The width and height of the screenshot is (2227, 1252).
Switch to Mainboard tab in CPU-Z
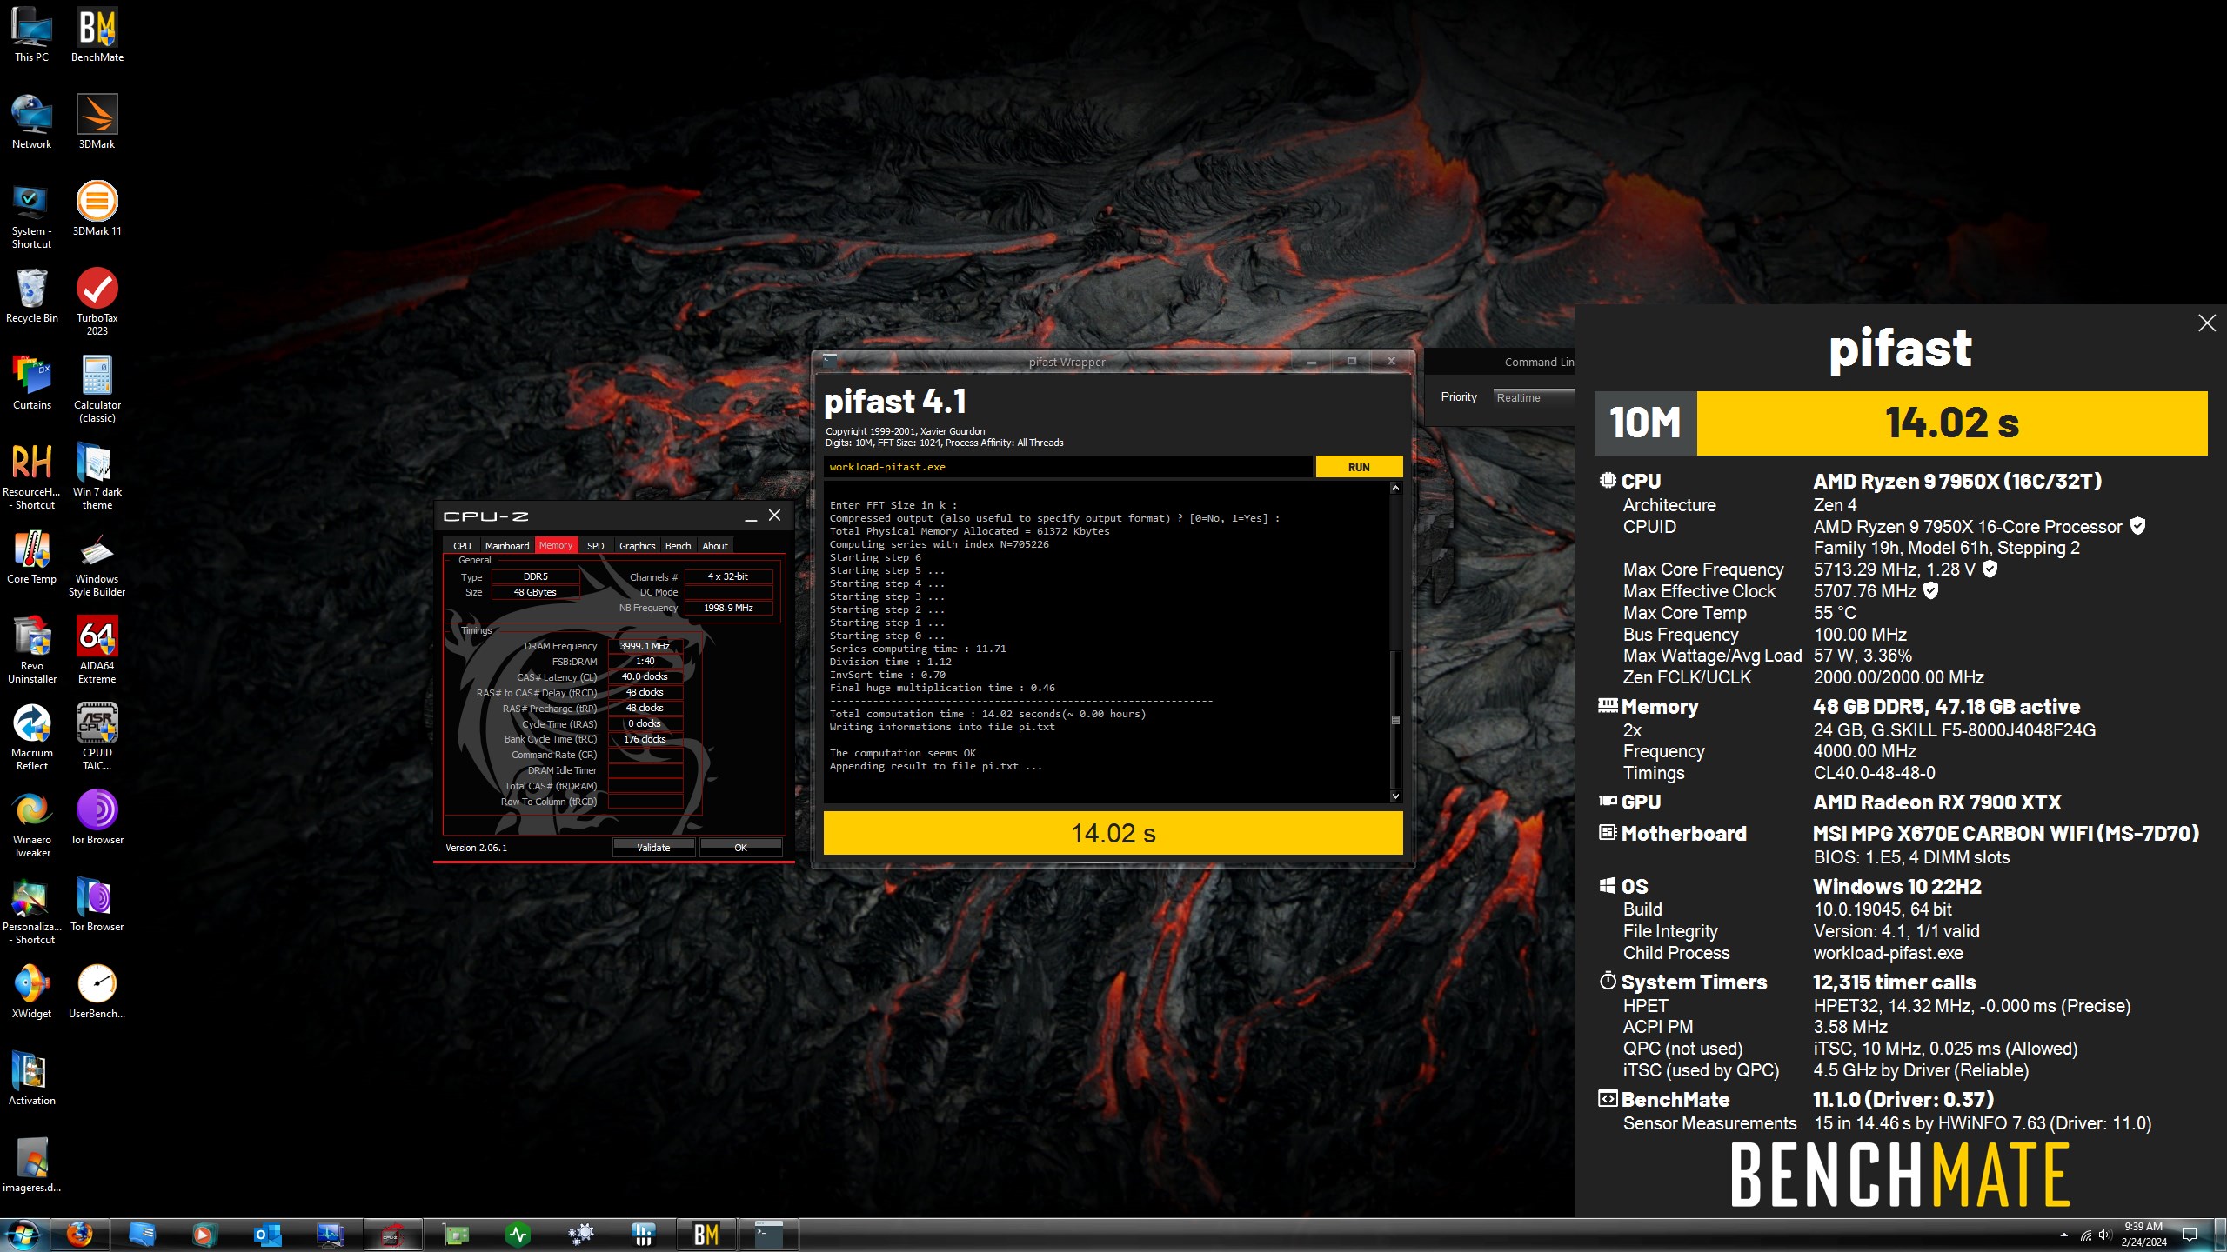(506, 546)
